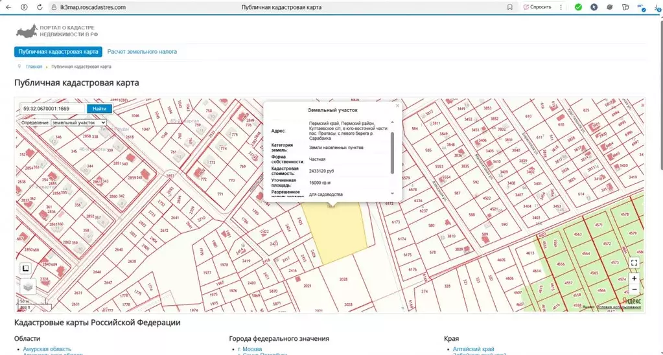Click the gray planet extension icon

tap(610, 7)
